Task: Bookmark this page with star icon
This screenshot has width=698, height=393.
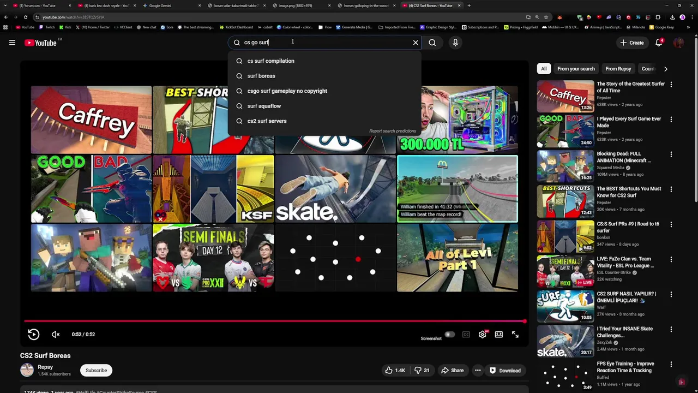Action: click(x=546, y=17)
